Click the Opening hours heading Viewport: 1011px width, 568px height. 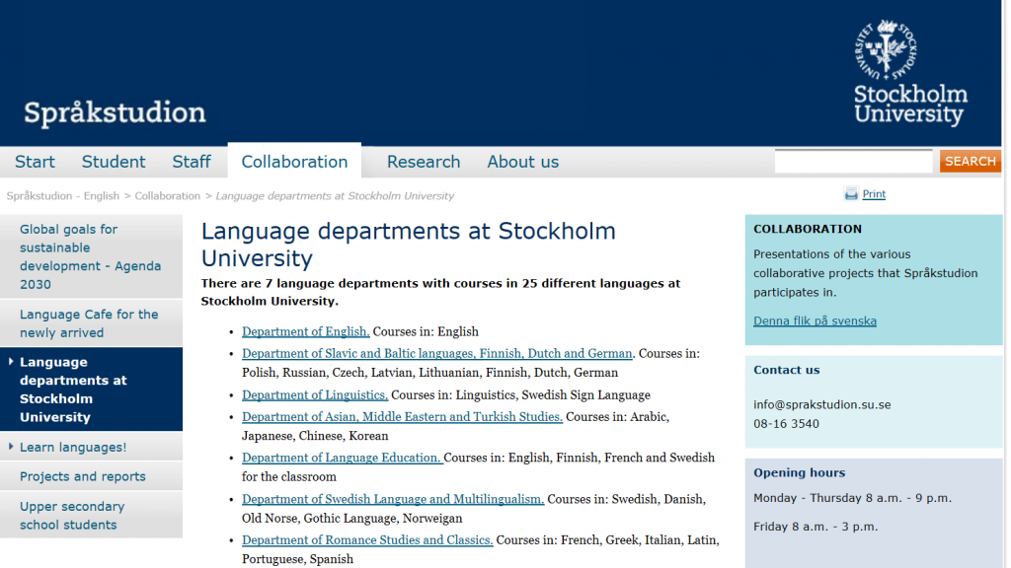(x=799, y=472)
